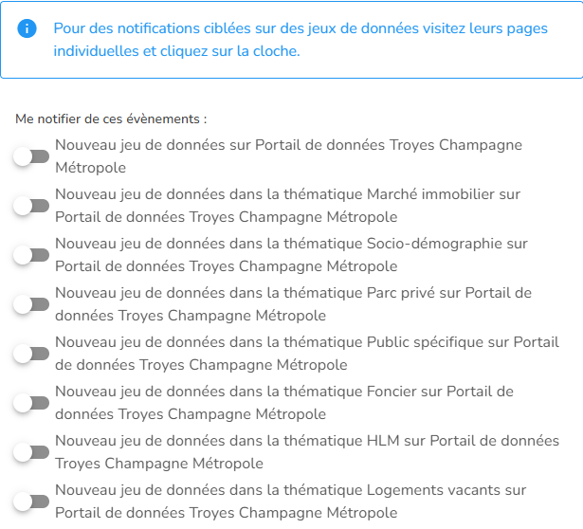Enable Parc privé thématique notification switch
The image size is (583, 529).
tap(31, 304)
